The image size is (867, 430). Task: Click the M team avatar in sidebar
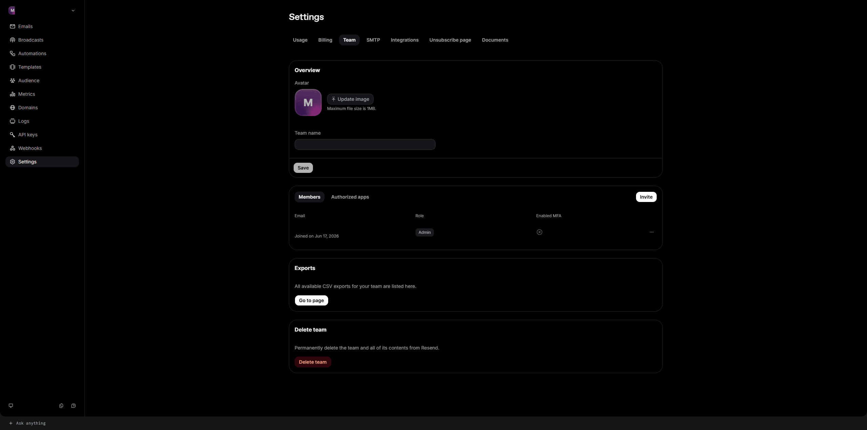click(x=12, y=10)
